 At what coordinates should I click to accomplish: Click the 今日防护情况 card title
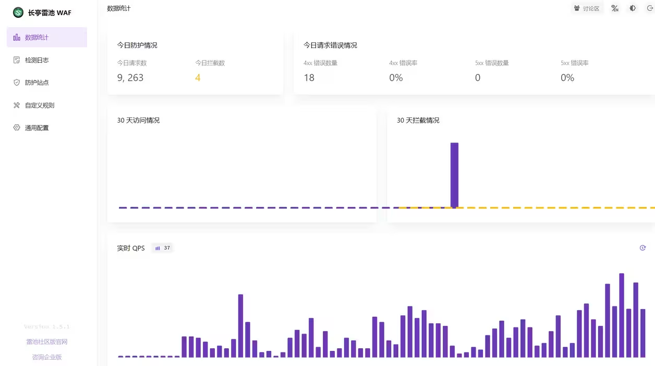coord(137,45)
